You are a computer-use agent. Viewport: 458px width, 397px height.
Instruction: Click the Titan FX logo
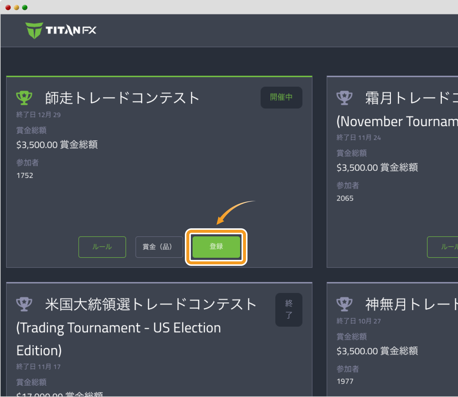61,30
